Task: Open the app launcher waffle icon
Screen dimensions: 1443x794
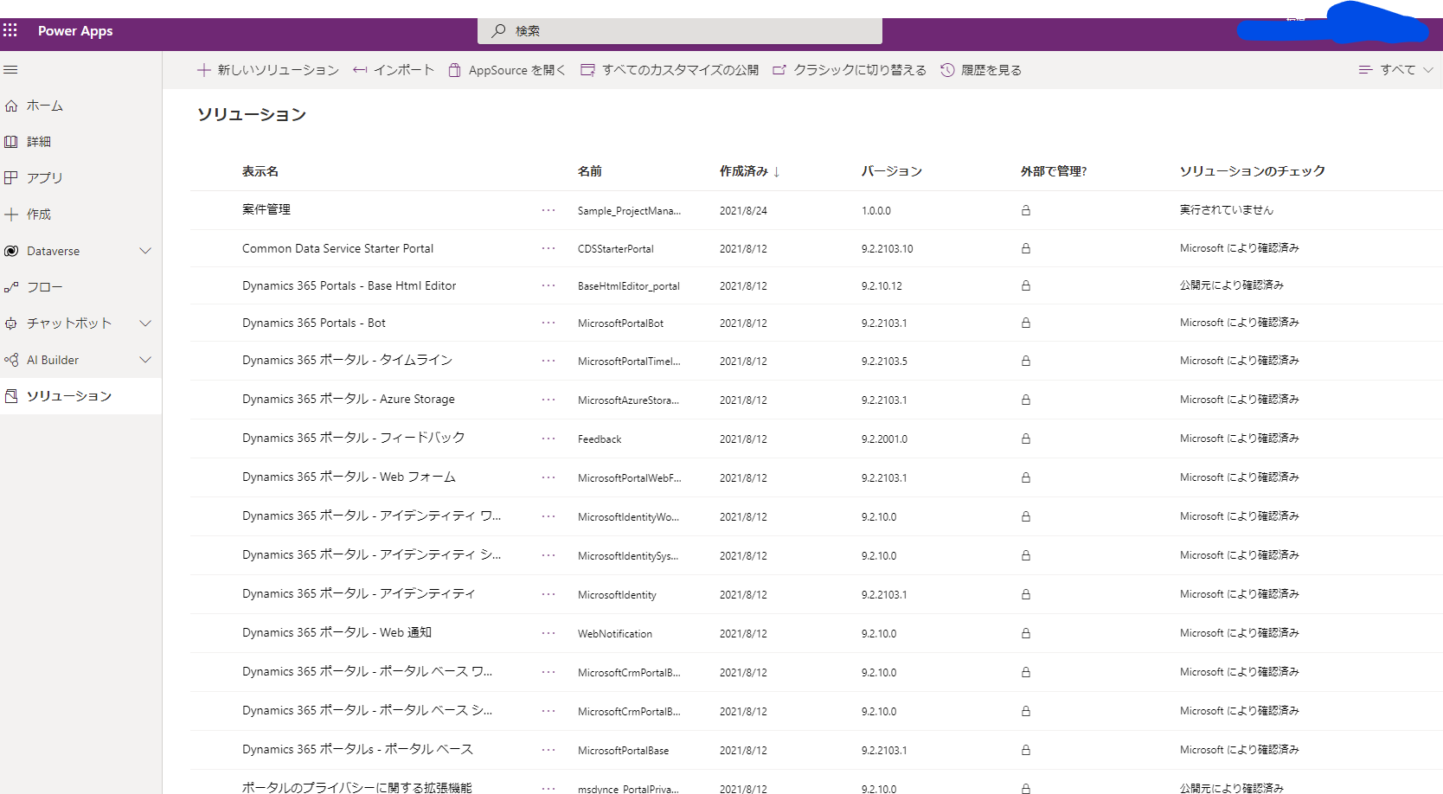Action: tap(10, 30)
